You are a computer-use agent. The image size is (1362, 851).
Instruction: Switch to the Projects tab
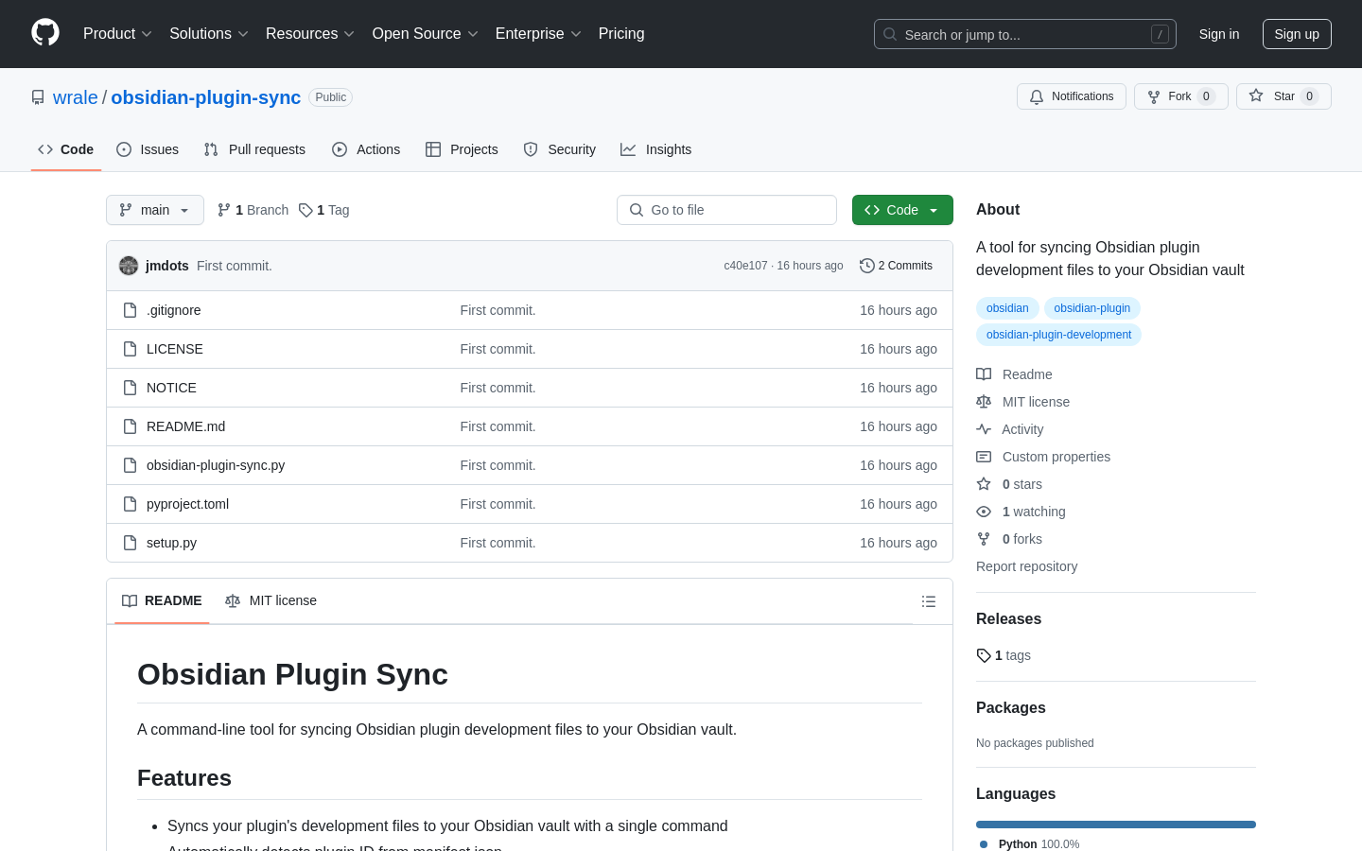(x=462, y=149)
